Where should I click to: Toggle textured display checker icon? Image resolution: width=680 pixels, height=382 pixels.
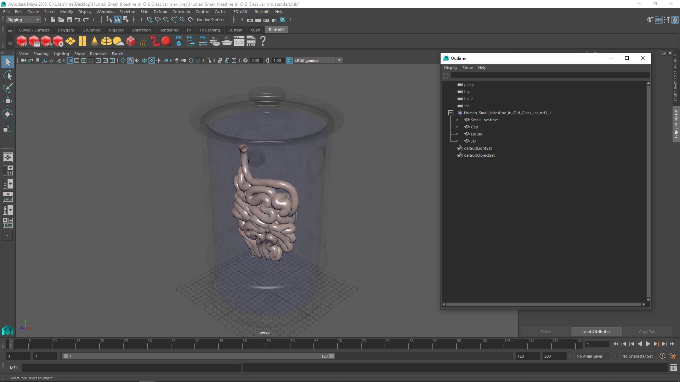coord(152,60)
